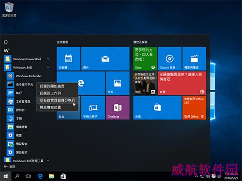242x181 pixels.
Task: Open Windows Defender from the list
Action: pos(28,76)
